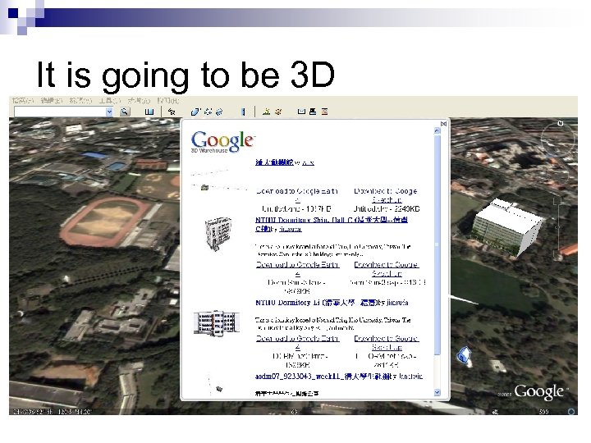Open the Help menu (last menu item)
This screenshot has height=443, width=591.
click(168, 101)
